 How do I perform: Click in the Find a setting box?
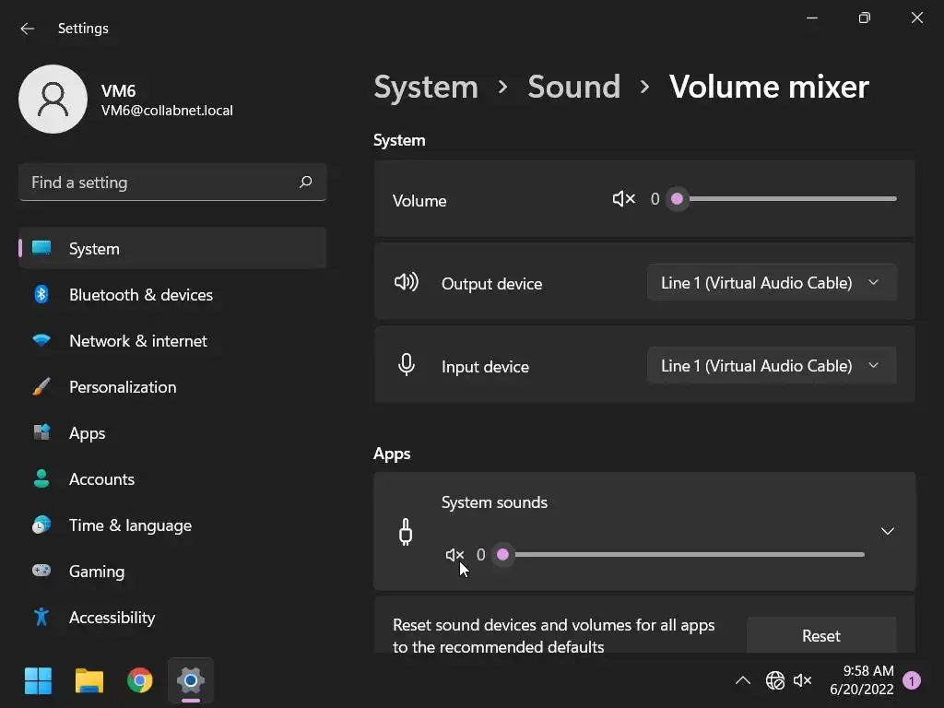pyautogui.click(x=162, y=183)
